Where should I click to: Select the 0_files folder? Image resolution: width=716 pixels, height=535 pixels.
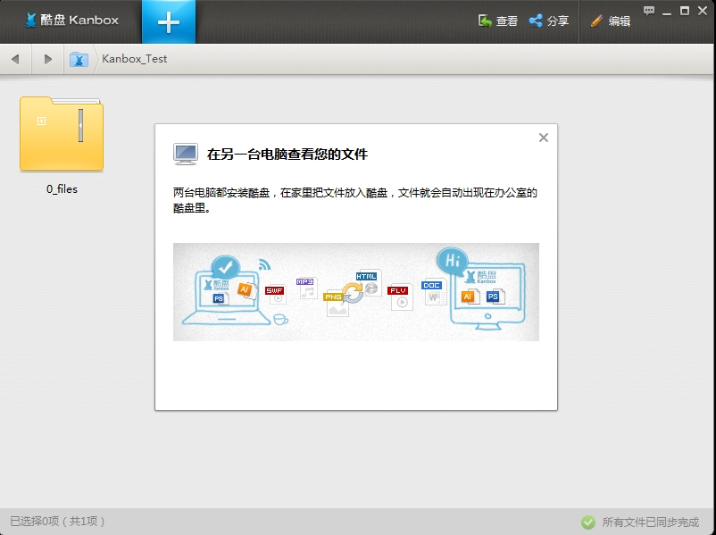tap(62, 134)
